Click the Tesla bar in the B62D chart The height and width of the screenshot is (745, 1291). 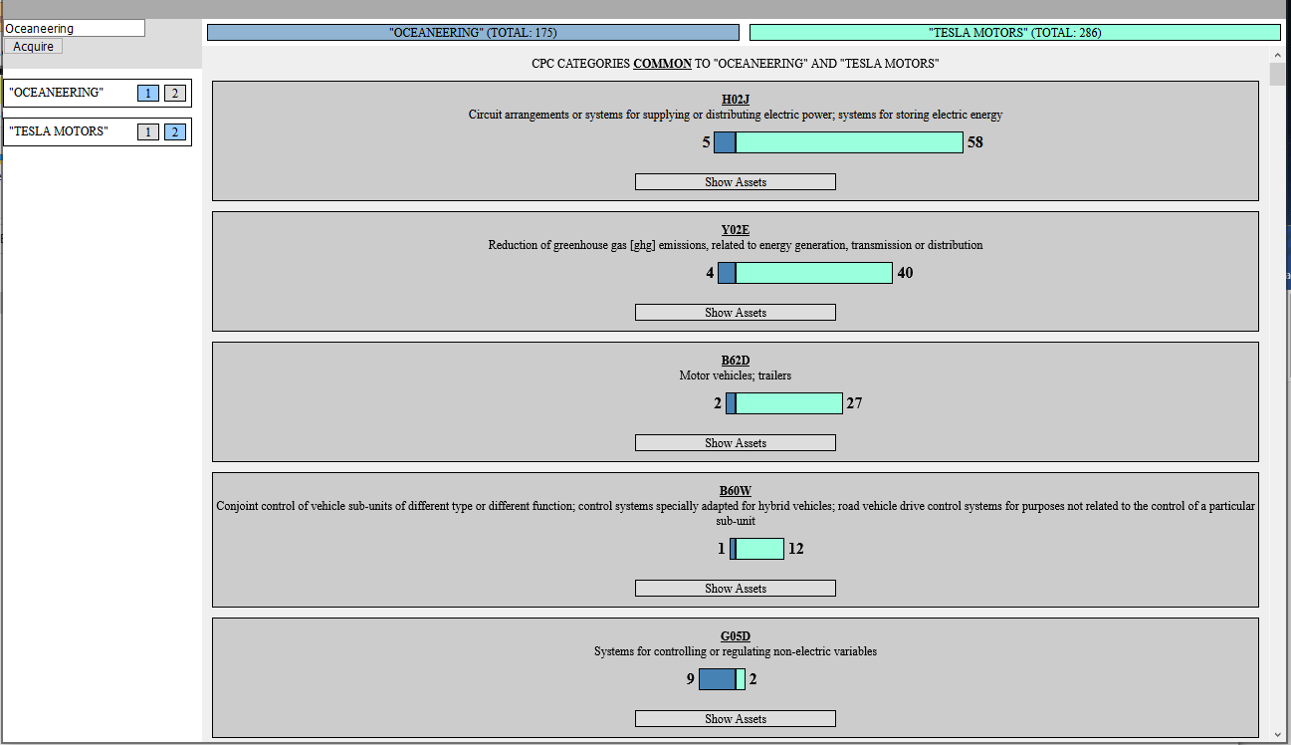pyautogui.click(x=789, y=403)
